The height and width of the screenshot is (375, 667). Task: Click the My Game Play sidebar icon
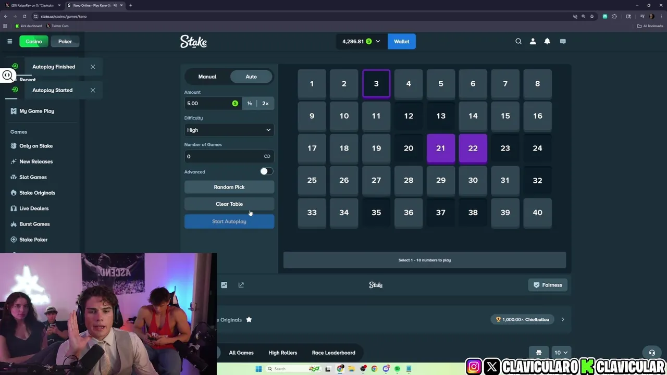point(14,111)
